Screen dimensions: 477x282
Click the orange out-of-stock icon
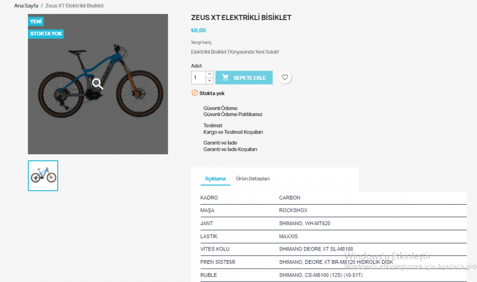[195, 93]
